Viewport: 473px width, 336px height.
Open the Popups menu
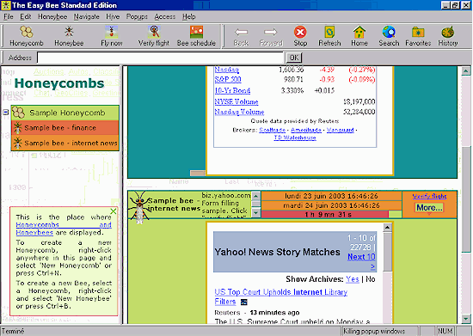[x=137, y=17]
